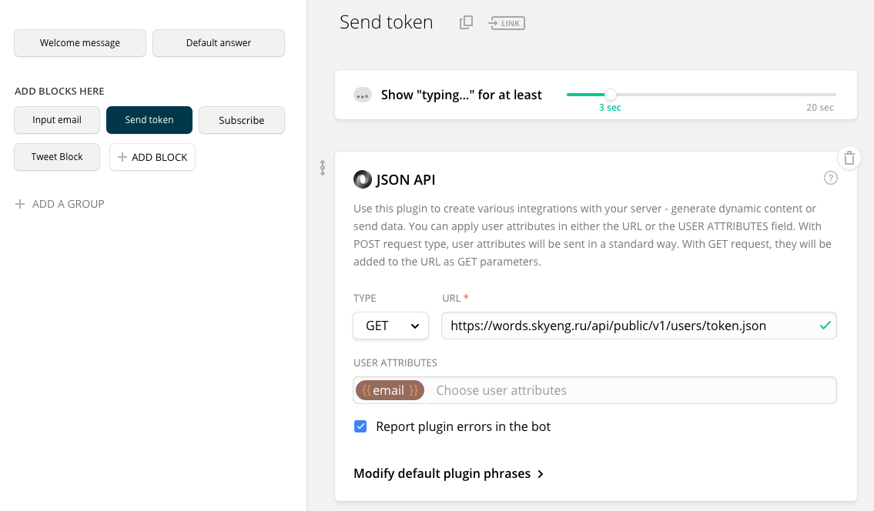Open the Input email block
This screenshot has width=874, height=511.
tap(57, 120)
